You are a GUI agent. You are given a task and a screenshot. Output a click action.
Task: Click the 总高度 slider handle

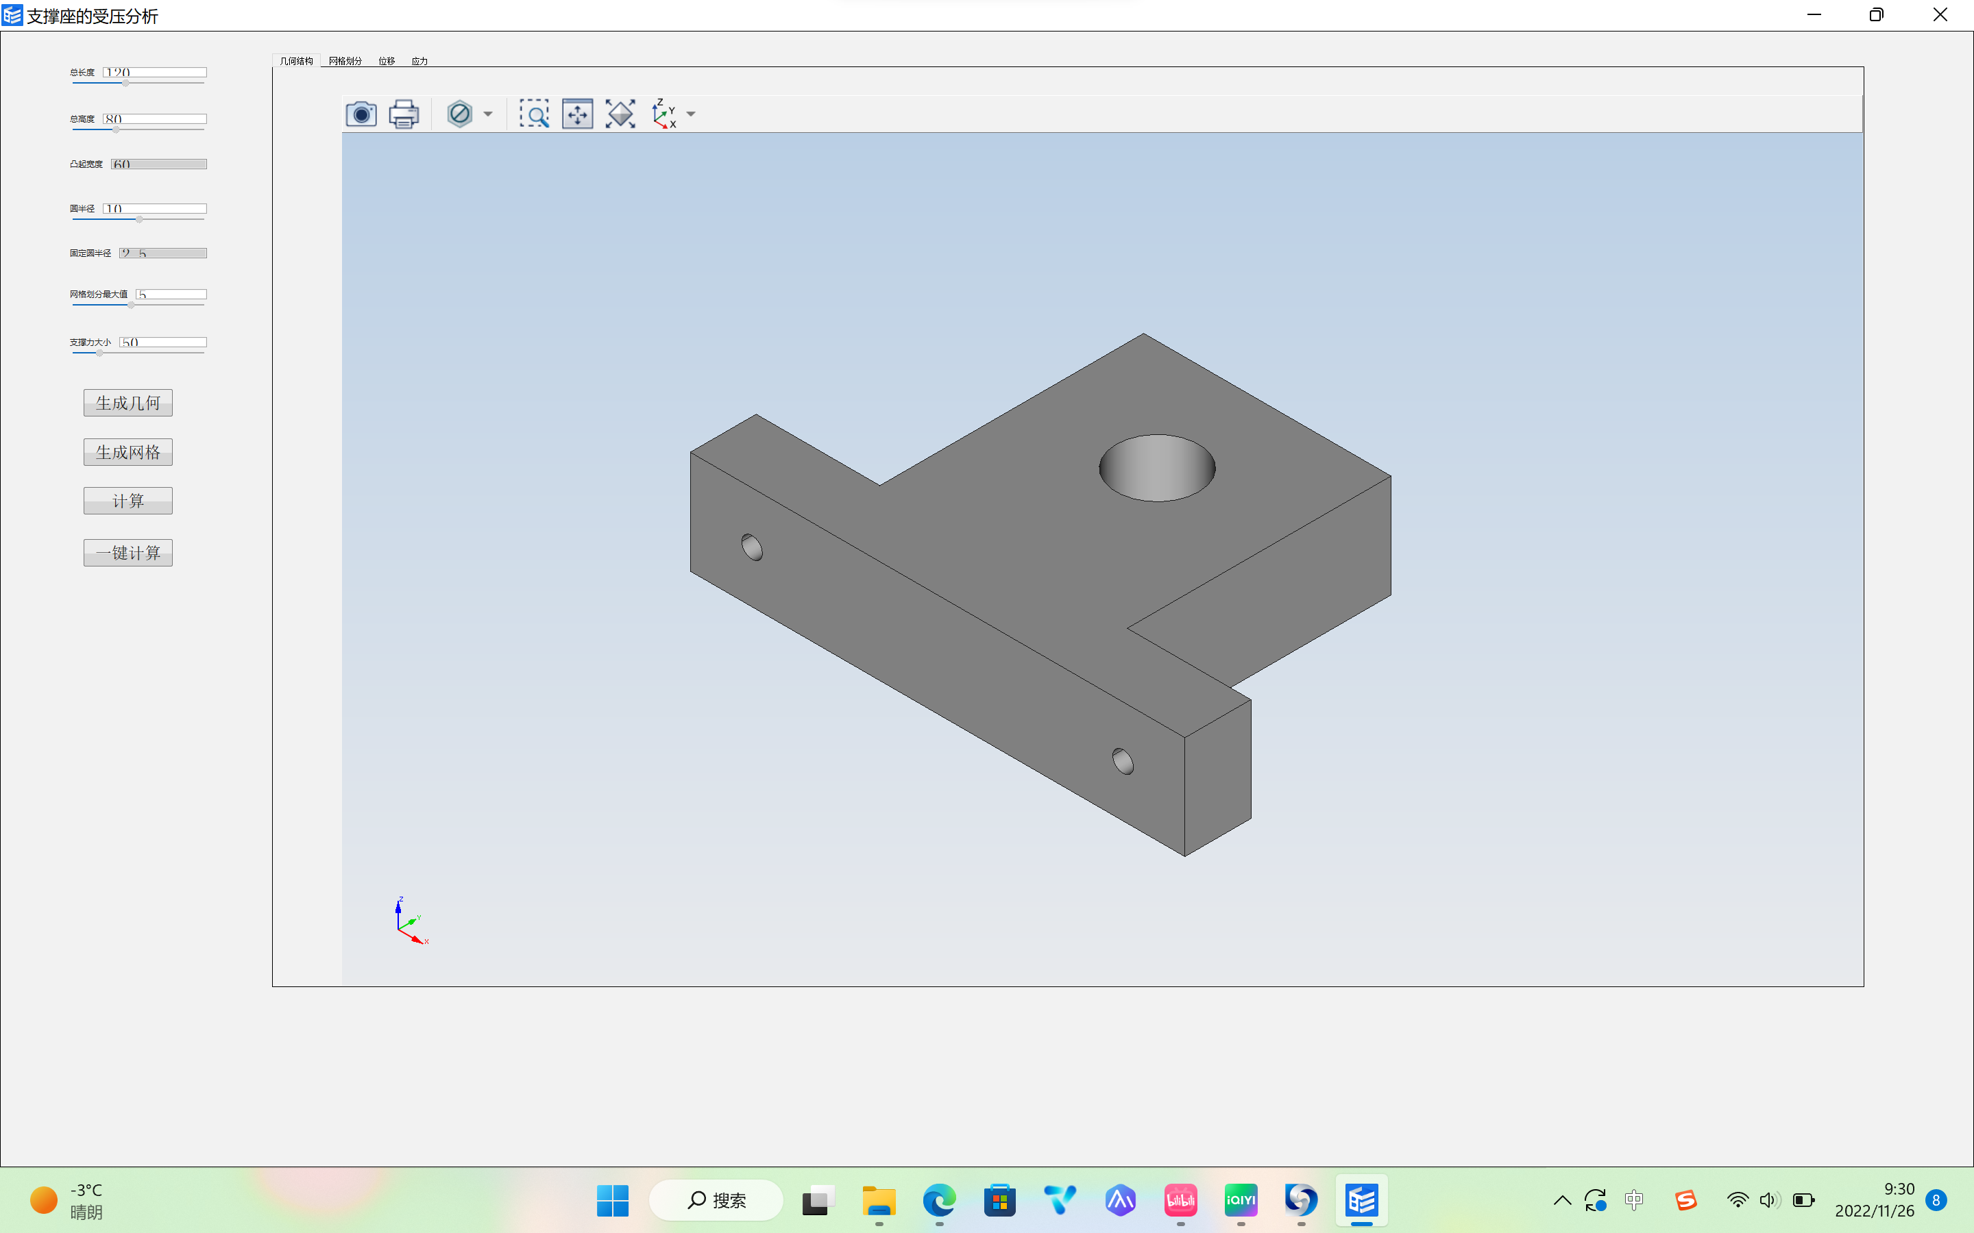click(x=116, y=129)
